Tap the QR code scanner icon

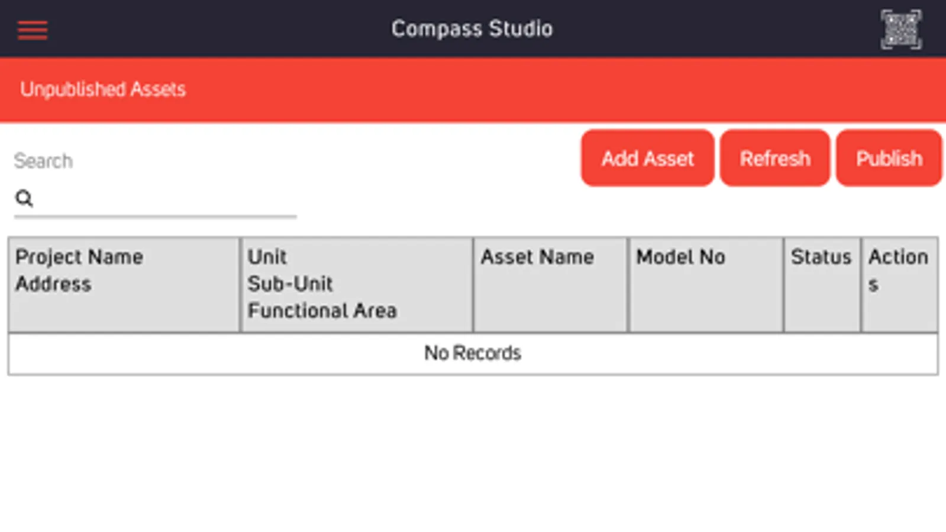pyautogui.click(x=900, y=29)
